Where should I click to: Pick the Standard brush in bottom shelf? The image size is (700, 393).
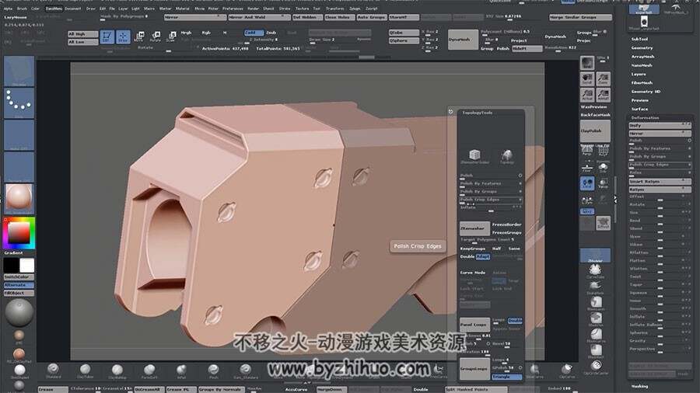tap(53, 370)
